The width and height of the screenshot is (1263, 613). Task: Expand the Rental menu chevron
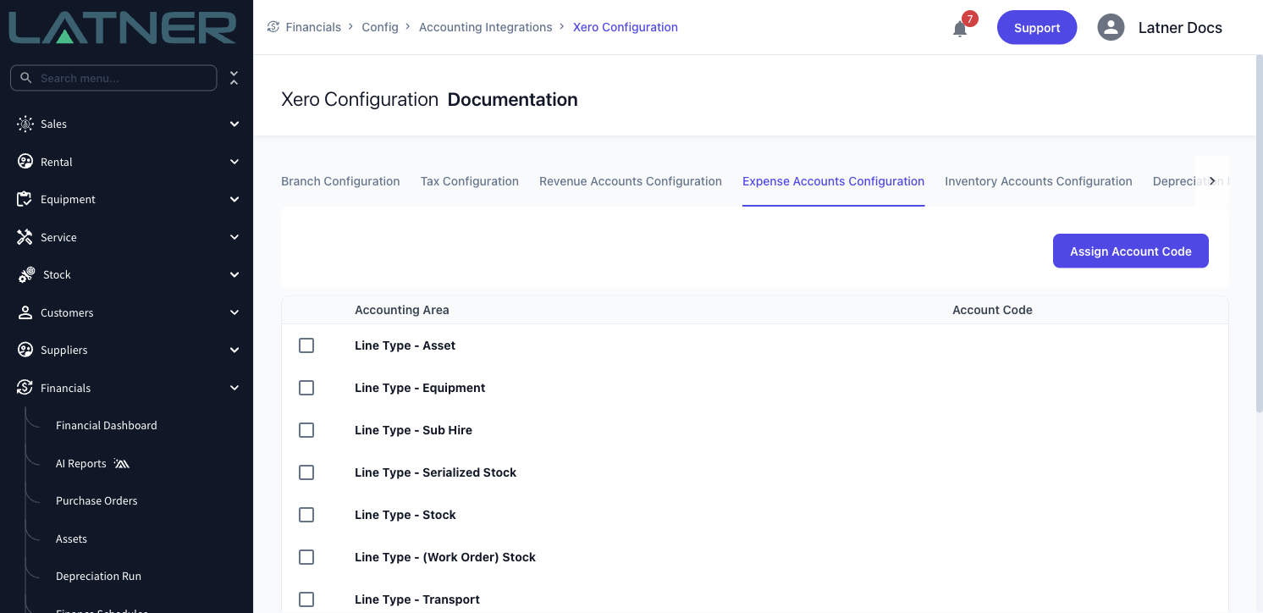coord(234,162)
